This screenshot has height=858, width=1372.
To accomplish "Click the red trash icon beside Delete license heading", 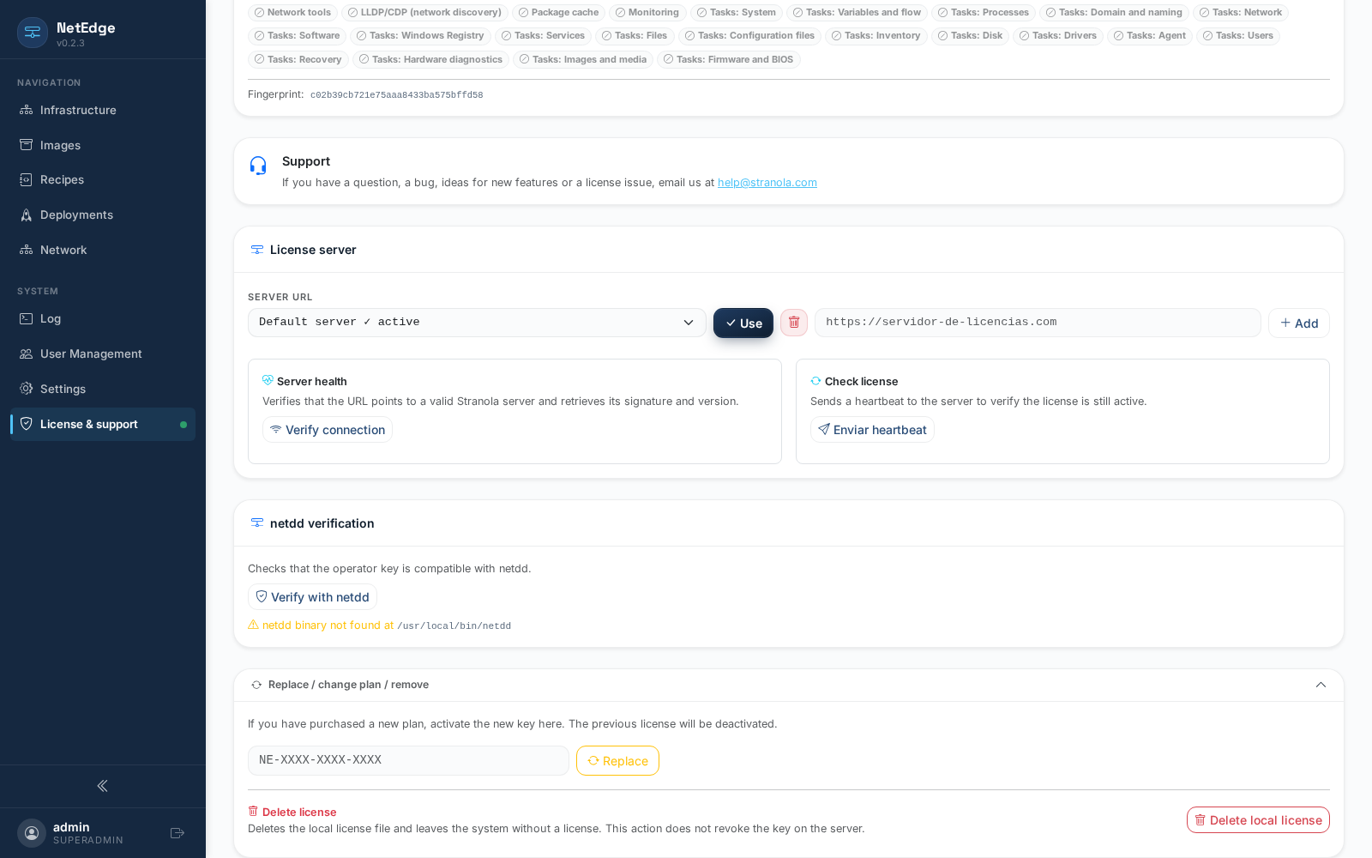I will point(253,812).
